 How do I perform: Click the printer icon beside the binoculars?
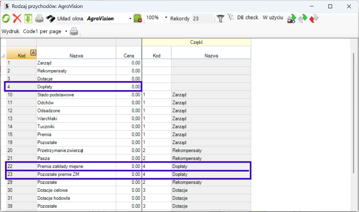point(39,19)
